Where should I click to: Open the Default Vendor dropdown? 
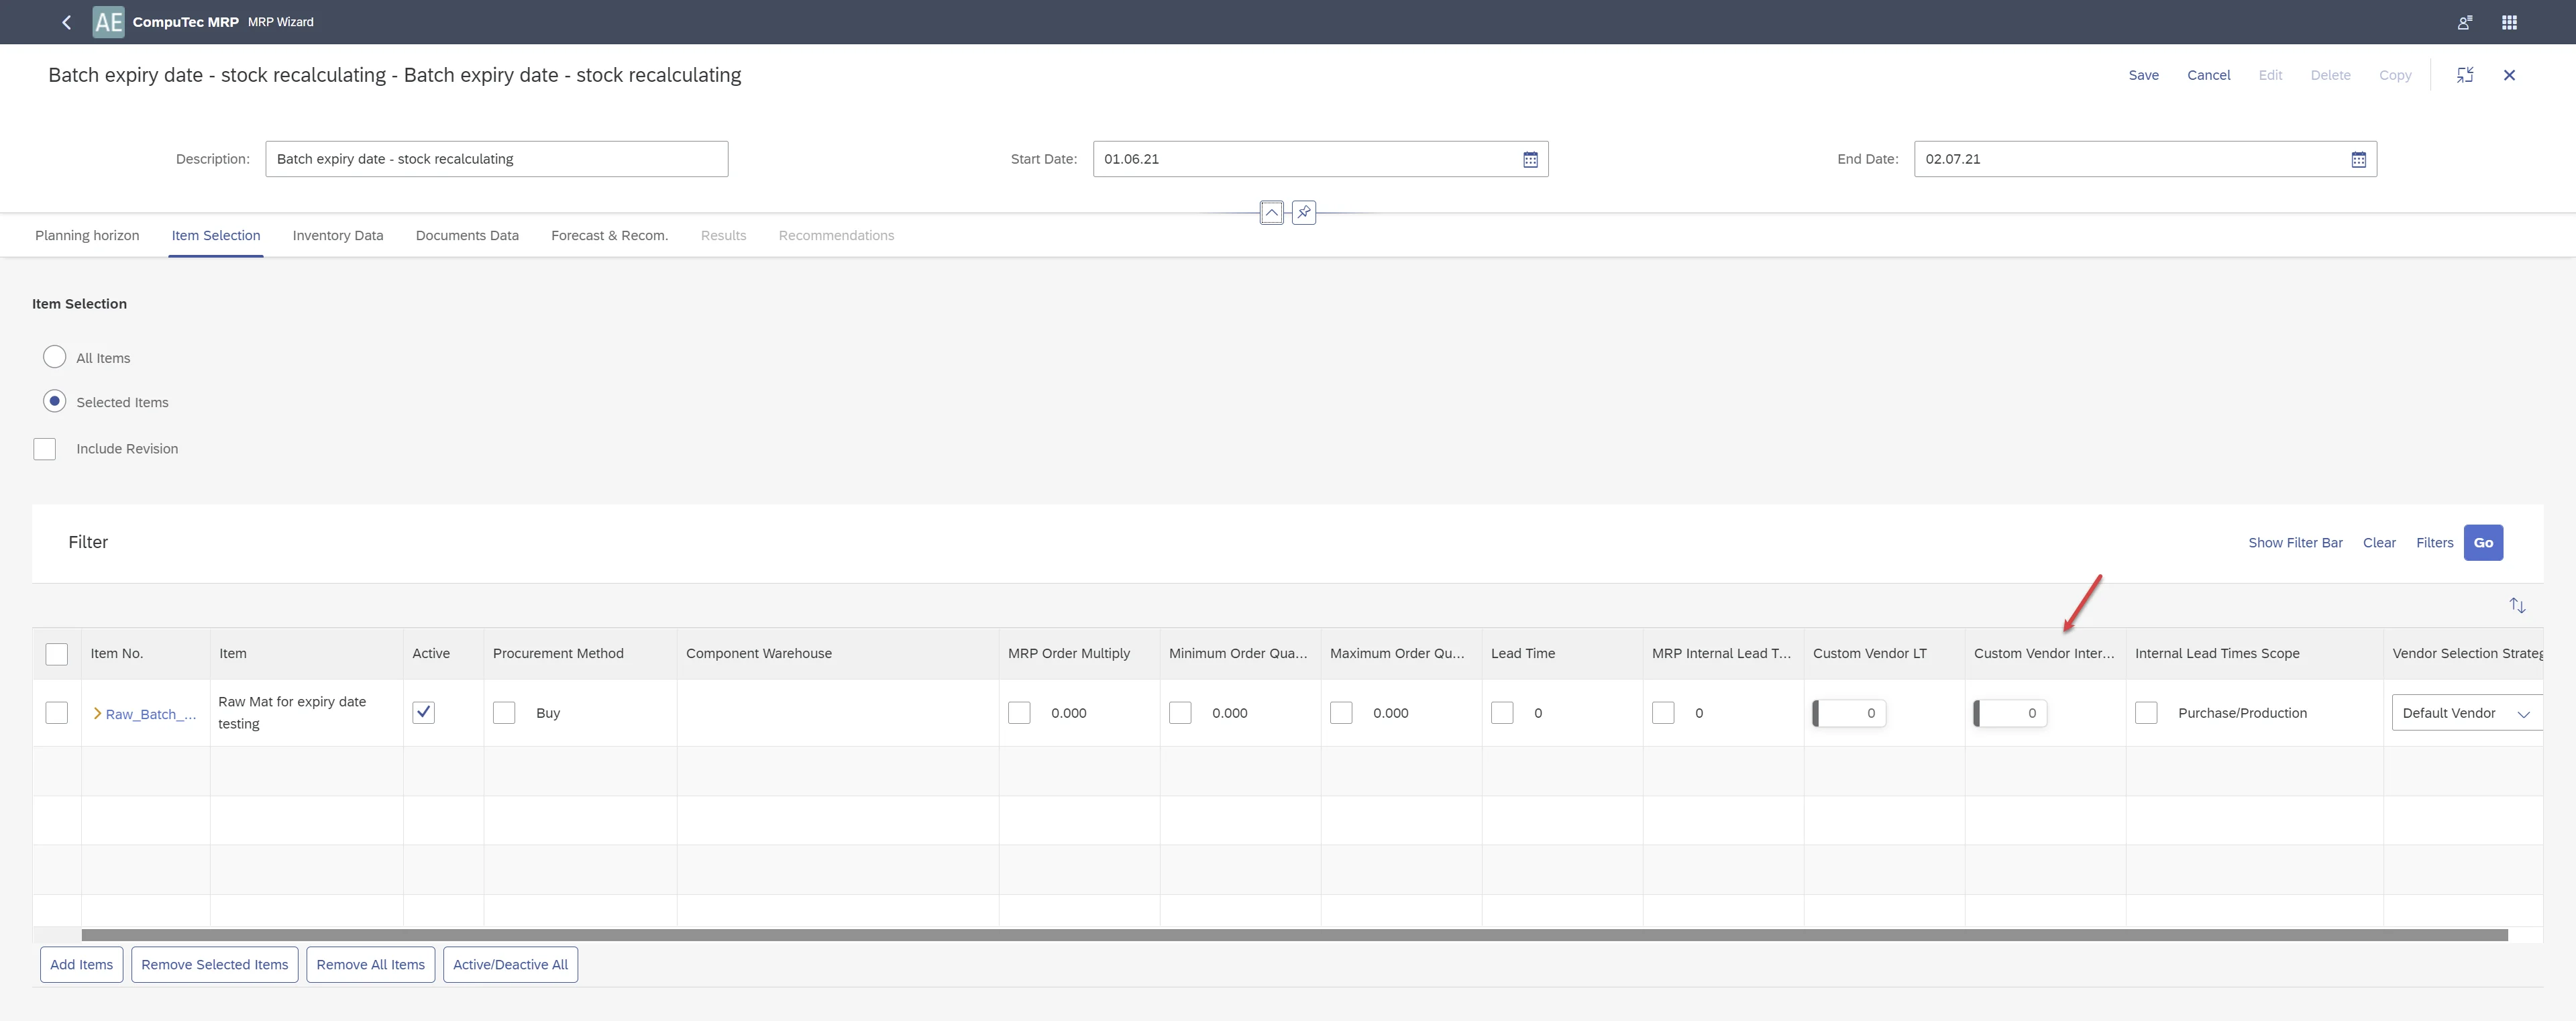click(x=2522, y=713)
